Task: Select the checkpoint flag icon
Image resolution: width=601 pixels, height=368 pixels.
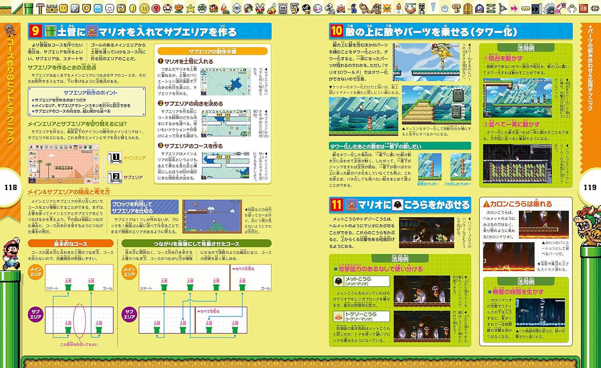Action: 502,9
